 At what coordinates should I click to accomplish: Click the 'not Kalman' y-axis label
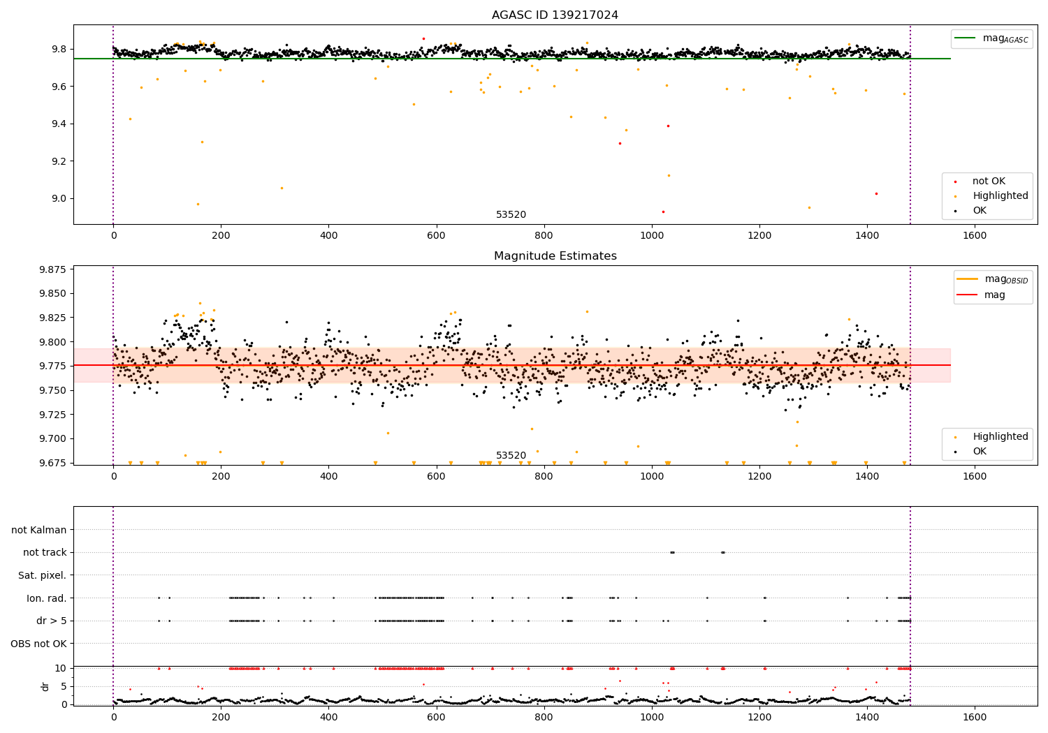(x=39, y=530)
